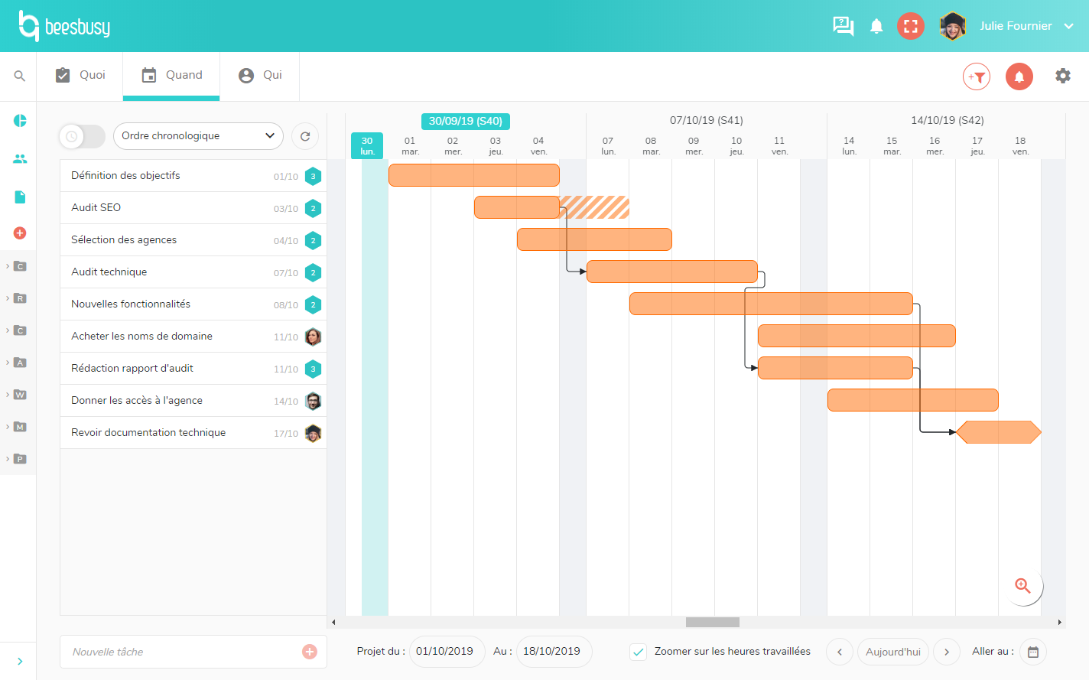The width and height of the screenshot is (1089, 680).
Task: Click the magnifier zoom-in button on Gantt
Action: (1022, 586)
